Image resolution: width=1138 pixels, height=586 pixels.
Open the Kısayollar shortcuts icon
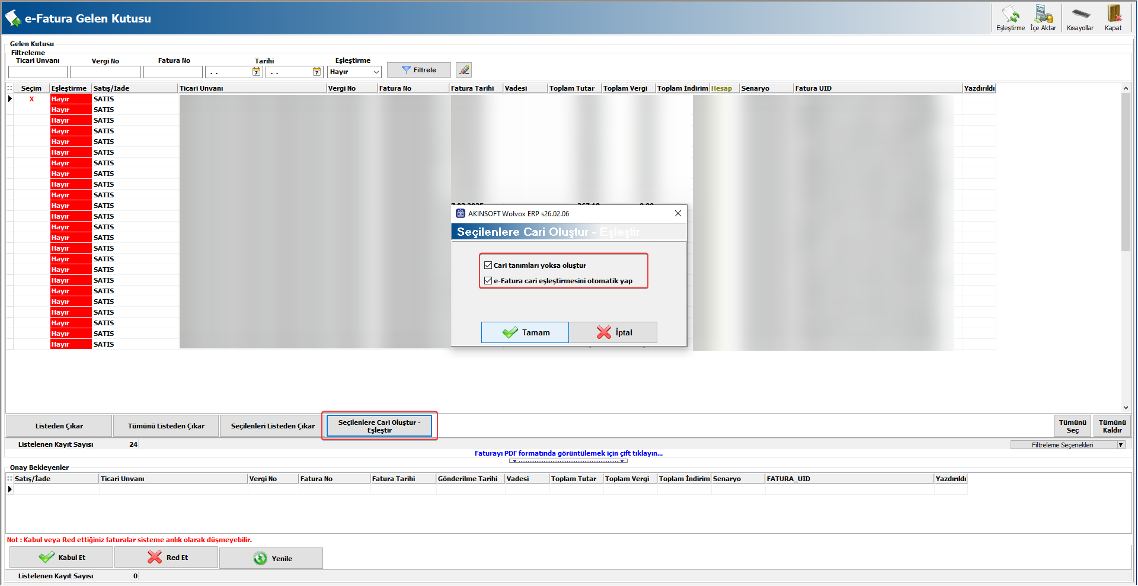coord(1080,18)
